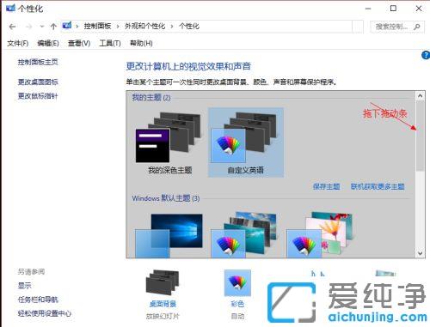This screenshot has width=430, height=327.
Task: Select the Windows default blue logo theme
Action: click(x=169, y=235)
